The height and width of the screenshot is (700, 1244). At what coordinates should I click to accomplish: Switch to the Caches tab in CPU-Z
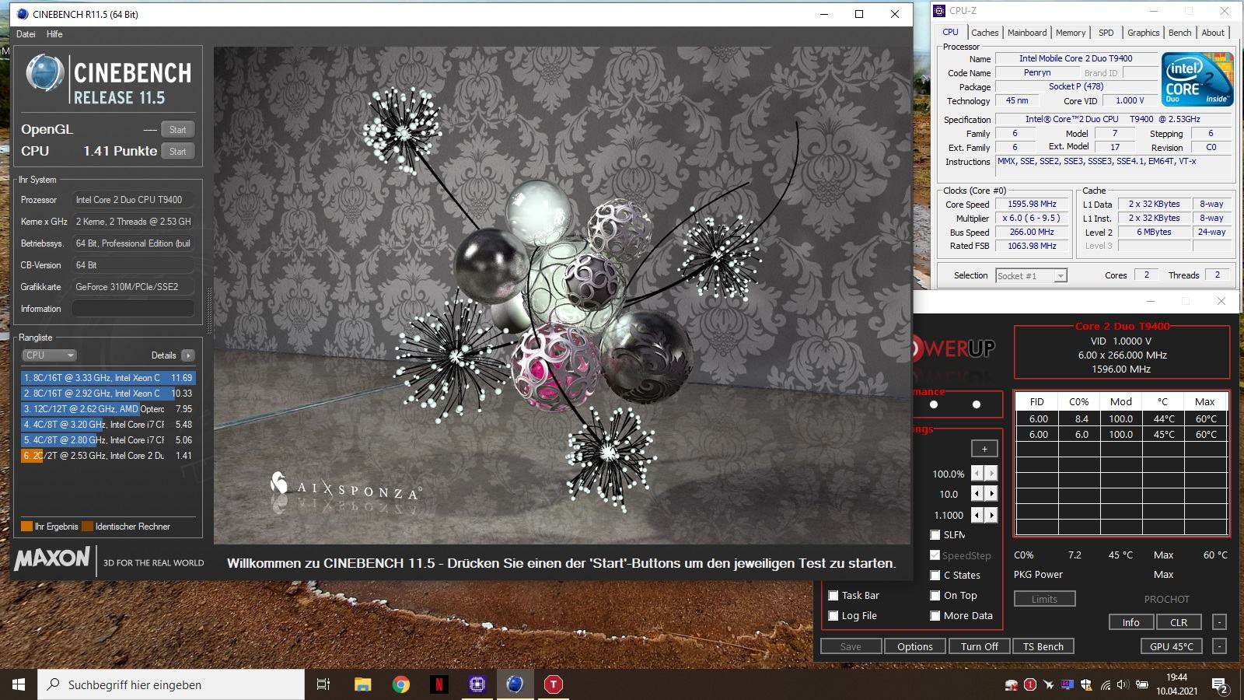pos(984,33)
